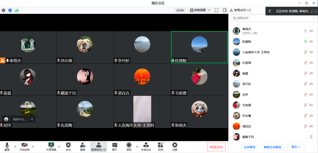This screenshot has height=153, width=318.
Task: Toggle microphone for 陈慧黠 in member list
Action: pyautogui.click(x=305, y=42)
